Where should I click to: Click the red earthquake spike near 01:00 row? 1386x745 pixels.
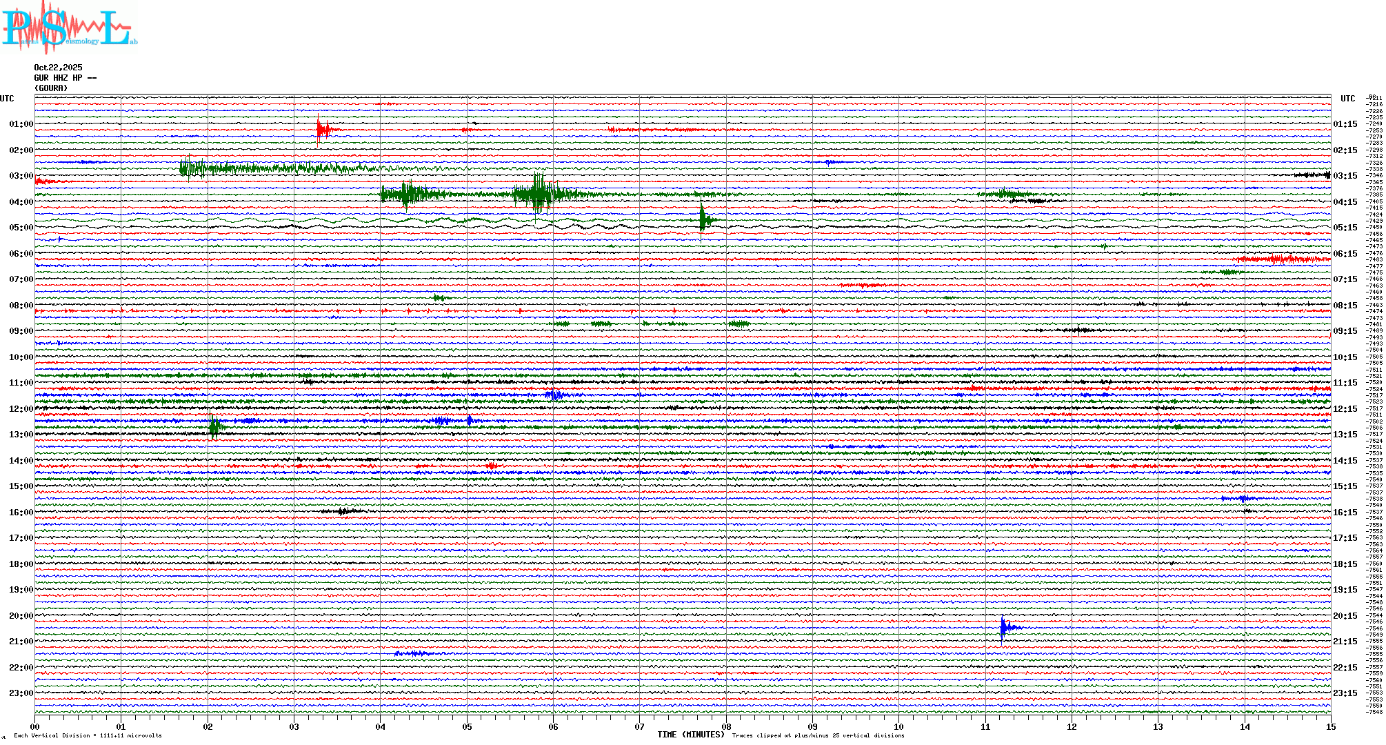click(320, 130)
